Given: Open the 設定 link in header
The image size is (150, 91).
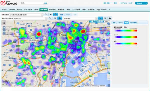Looking at the screenshot, I should [115, 3].
